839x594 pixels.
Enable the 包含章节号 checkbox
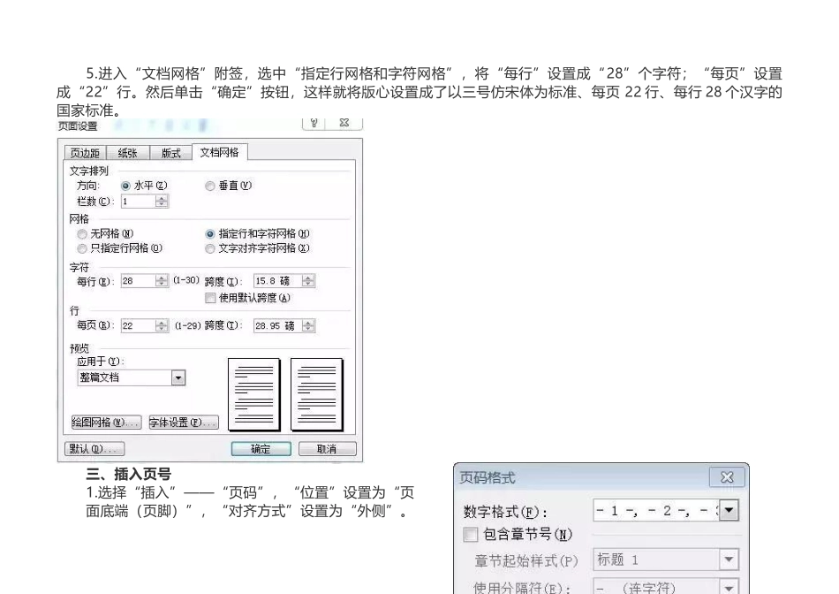(470, 534)
